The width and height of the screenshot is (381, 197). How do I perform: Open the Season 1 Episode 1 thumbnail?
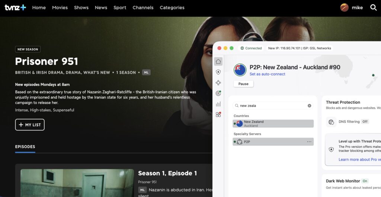(x=77, y=183)
